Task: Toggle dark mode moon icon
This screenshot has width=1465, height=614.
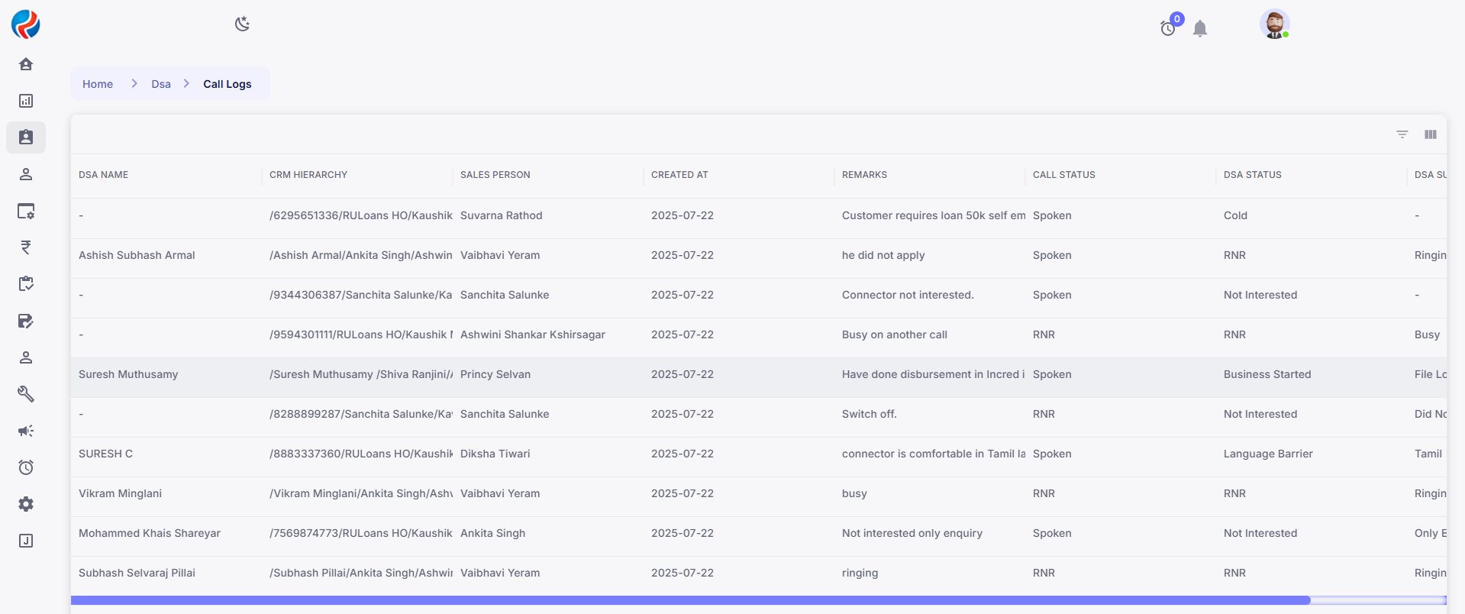Action: 242,24
